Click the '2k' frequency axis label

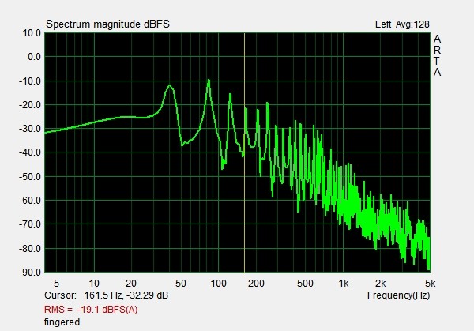381,284
